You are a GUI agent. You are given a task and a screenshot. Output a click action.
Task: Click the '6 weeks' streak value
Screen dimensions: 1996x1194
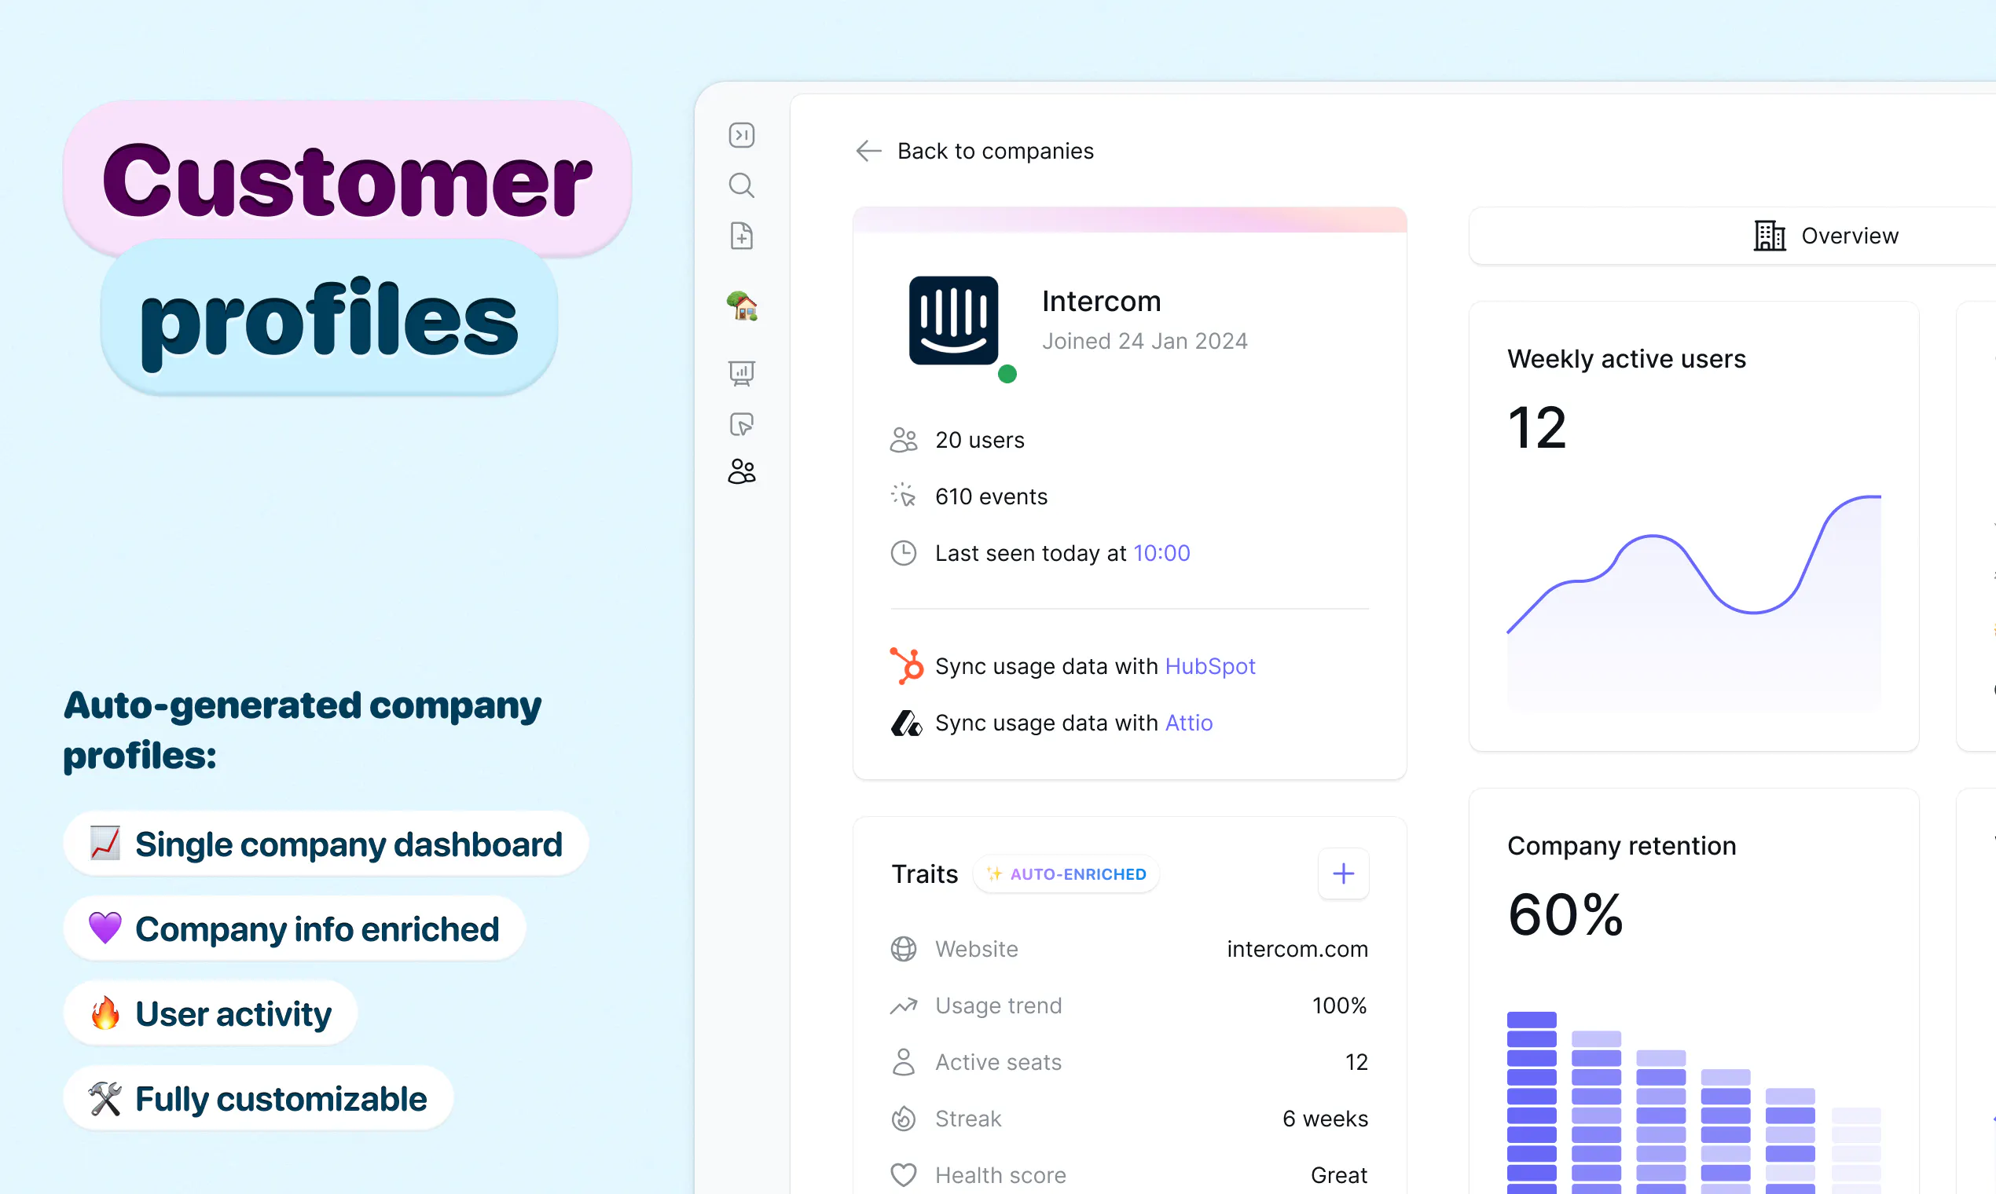1325,1119
